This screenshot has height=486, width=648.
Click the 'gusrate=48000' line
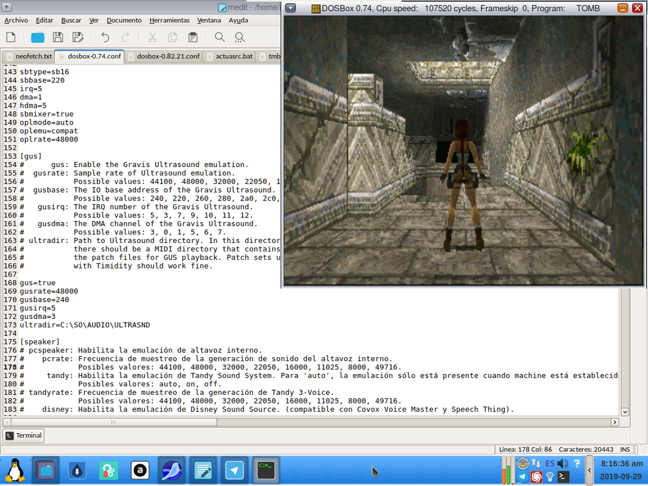(x=49, y=292)
